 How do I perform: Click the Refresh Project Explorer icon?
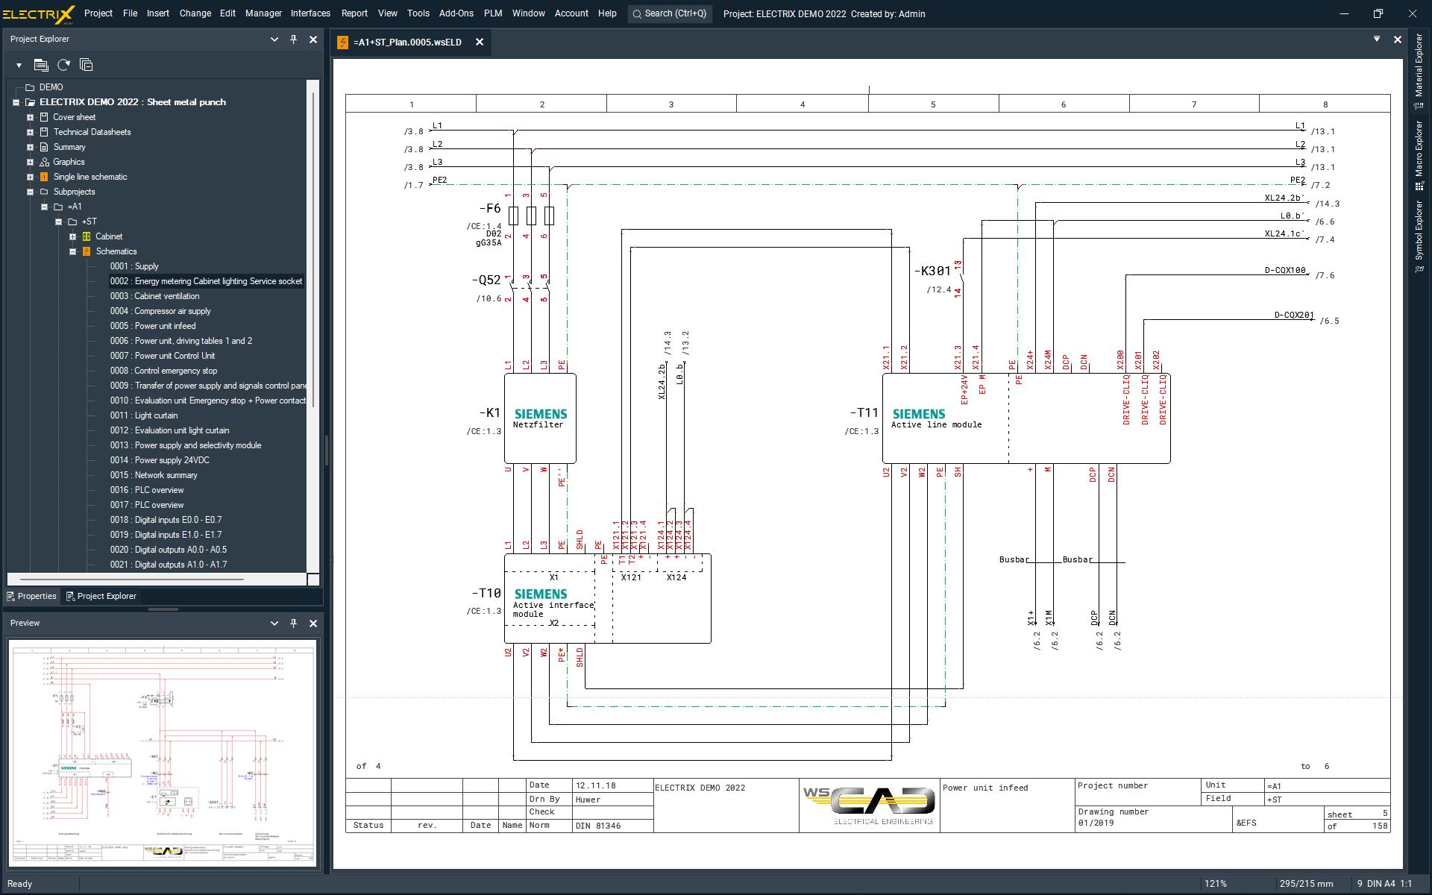64,64
